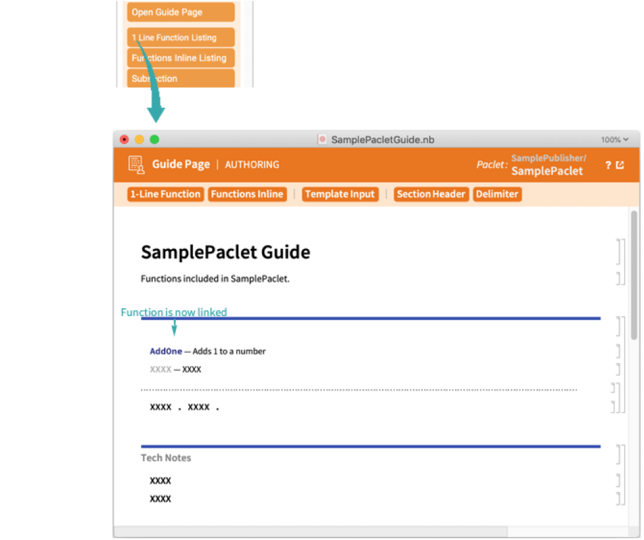This screenshot has height=540, width=644.
Task: Click the Delimiter toolbar button
Action: [497, 194]
